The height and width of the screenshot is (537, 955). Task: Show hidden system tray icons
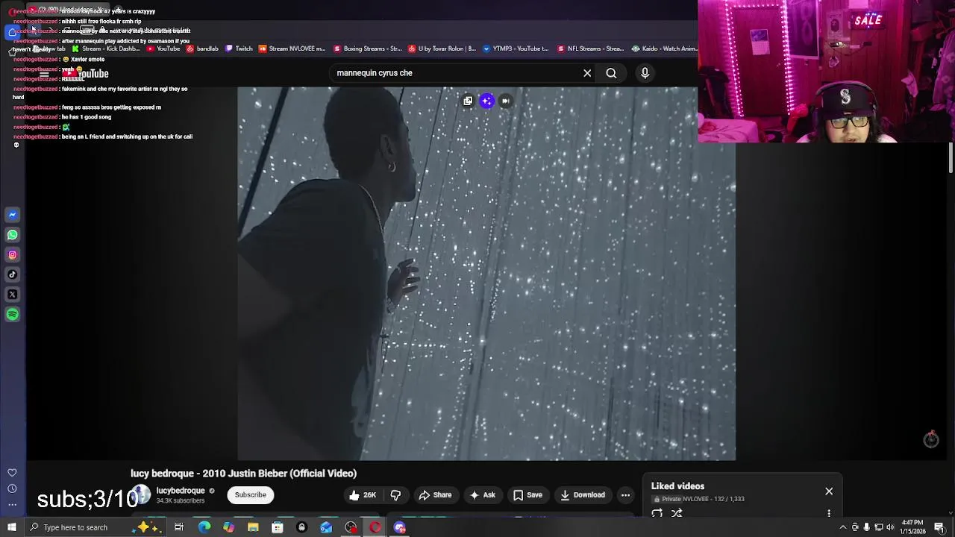click(x=843, y=527)
